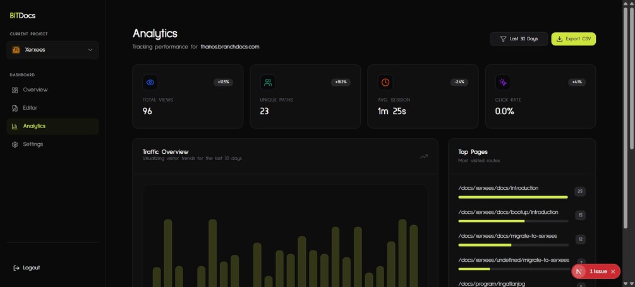
Task: Click the trend arrow icon in Traffic Overview
Action: click(423, 156)
